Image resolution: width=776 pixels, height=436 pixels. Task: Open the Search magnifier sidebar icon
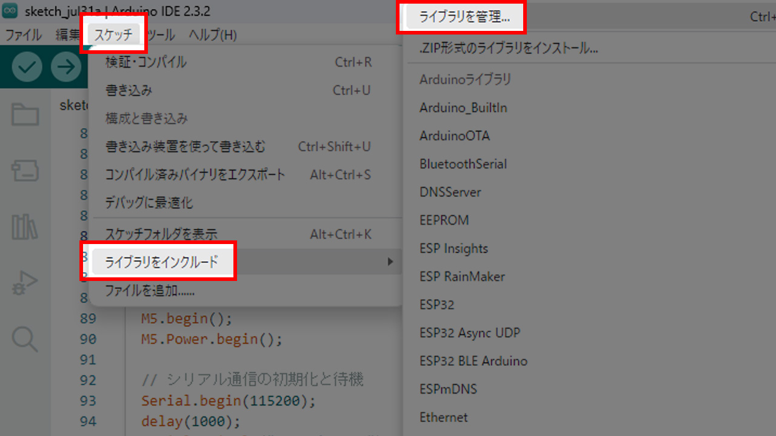[x=25, y=339]
